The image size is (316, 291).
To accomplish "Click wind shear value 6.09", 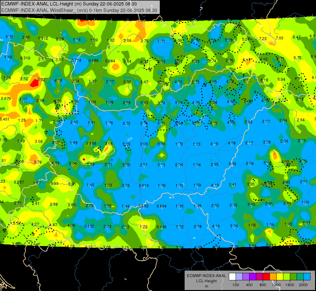I will 178,41.
